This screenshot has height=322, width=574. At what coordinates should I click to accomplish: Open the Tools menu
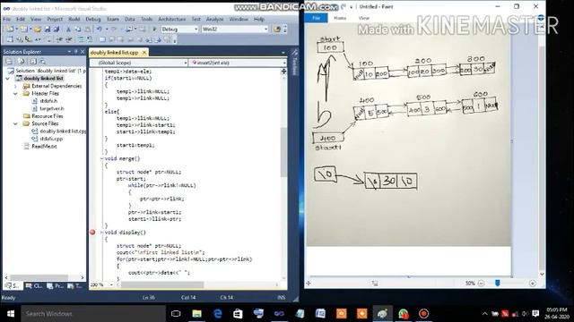tap(146, 19)
